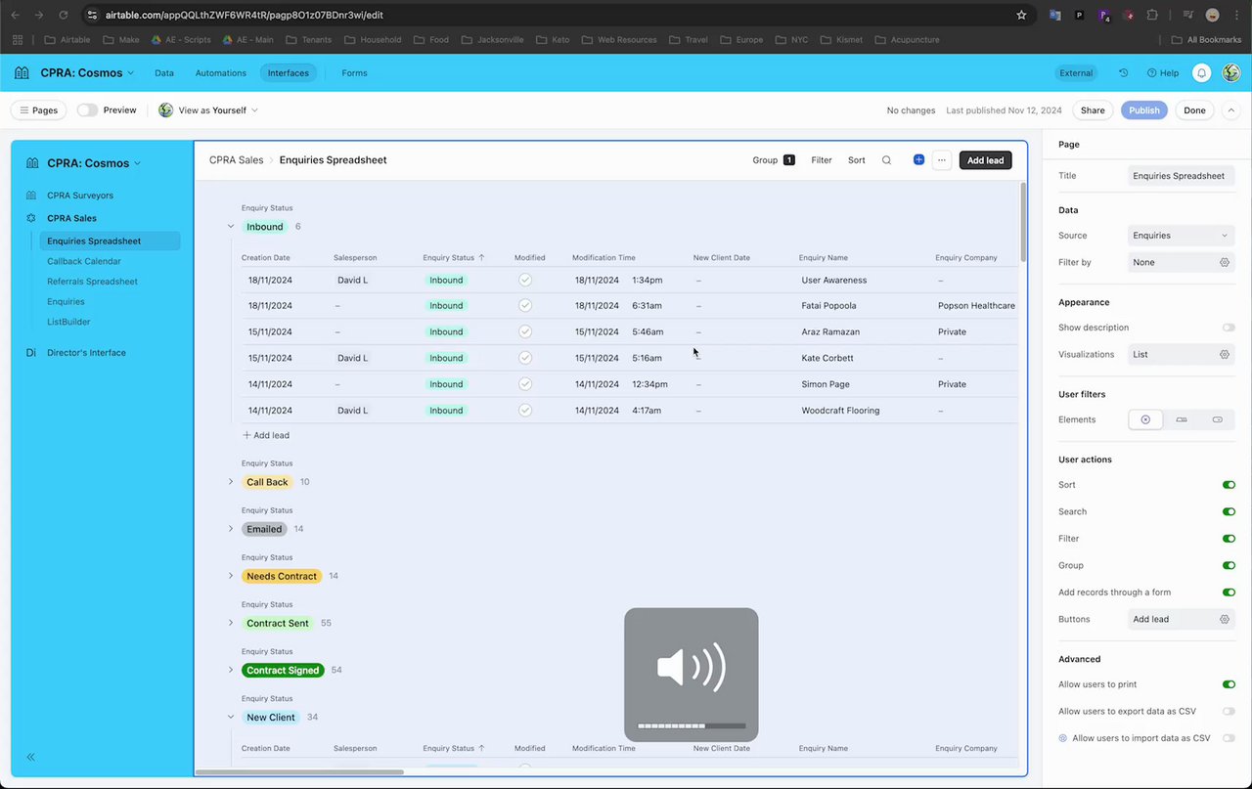This screenshot has height=789, width=1252.
Task: Click the Done button
Action: coord(1194,110)
